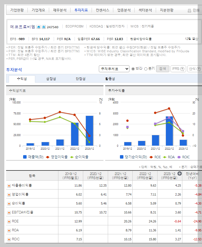Open the 지분현황 tab
Image resolution: width=202 pixels, height=247 pixels.
coord(167,10)
